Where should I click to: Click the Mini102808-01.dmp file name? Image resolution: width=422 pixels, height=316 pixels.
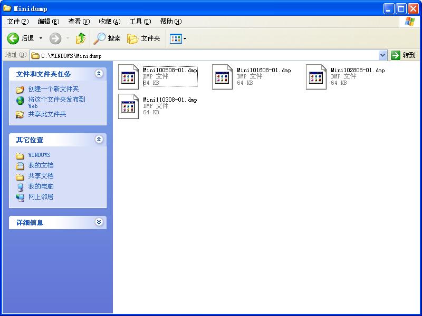click(358, 70)
